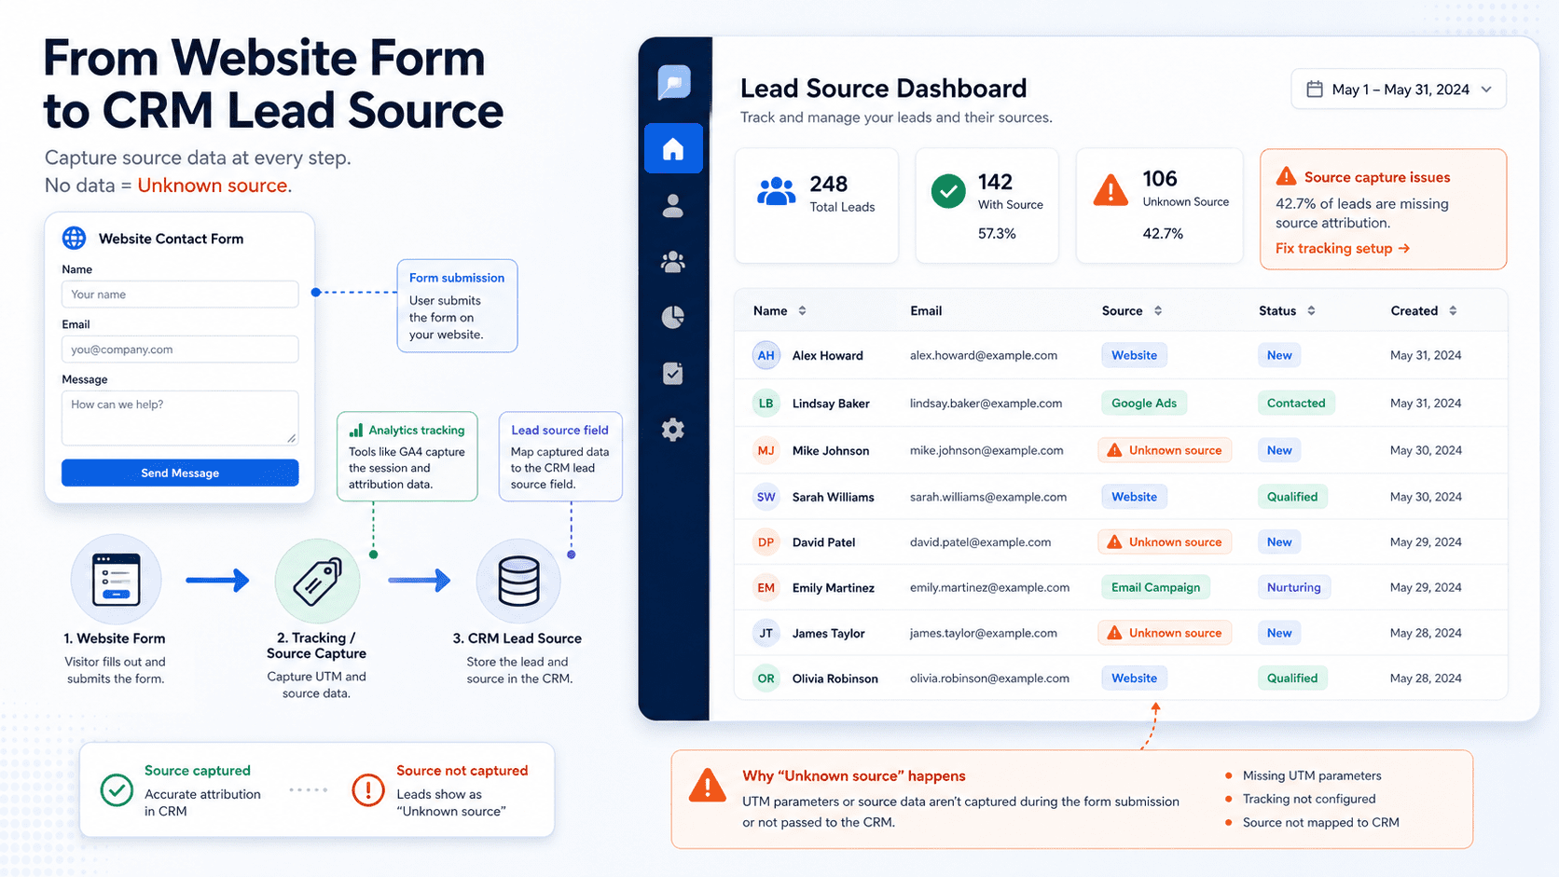Sort the table by Source column arrows
The image size is (1559, 877).
pyautogui.click(x=1158, y=311)
